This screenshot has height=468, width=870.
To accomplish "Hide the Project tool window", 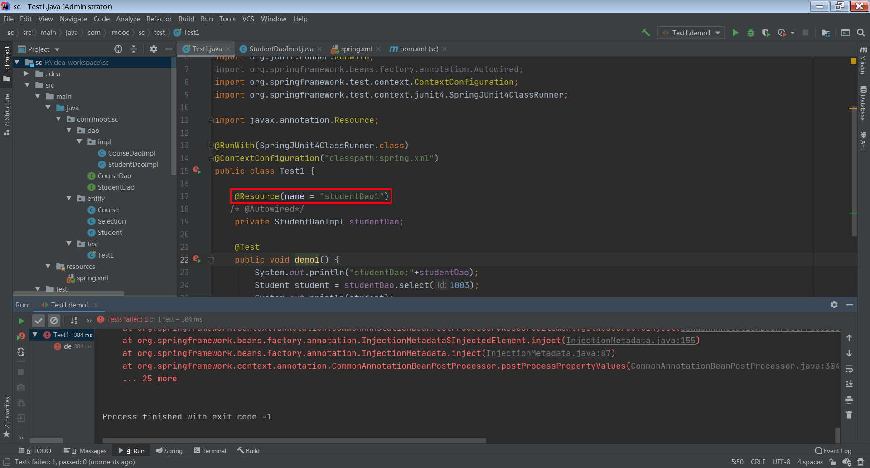I will (169, 49).
